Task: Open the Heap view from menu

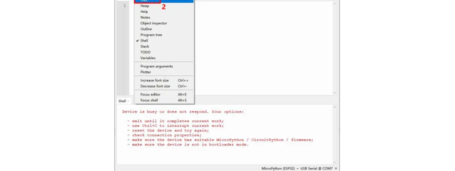Action: (164, 6)
